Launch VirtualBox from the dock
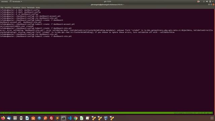The width and height of the screenshot is (215, 121). click(x=106, y=118)
